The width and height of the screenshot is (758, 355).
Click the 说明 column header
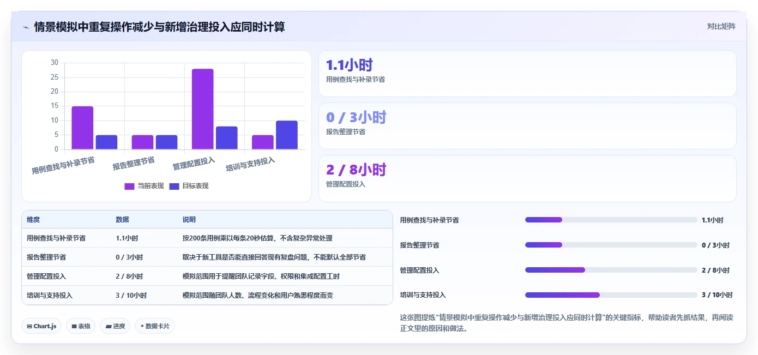[189, 220]
